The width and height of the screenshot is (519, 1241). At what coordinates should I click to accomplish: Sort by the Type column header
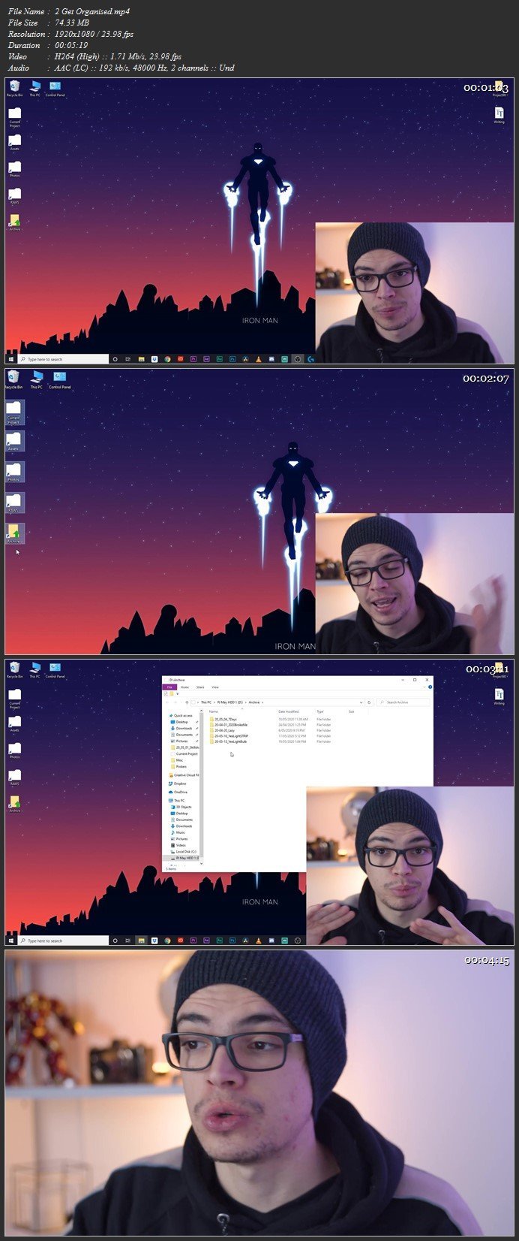(x=320, y=711)
